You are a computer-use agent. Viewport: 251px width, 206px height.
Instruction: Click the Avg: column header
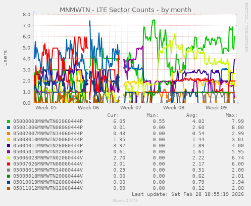pyautogui.click(x=192, y=115)
